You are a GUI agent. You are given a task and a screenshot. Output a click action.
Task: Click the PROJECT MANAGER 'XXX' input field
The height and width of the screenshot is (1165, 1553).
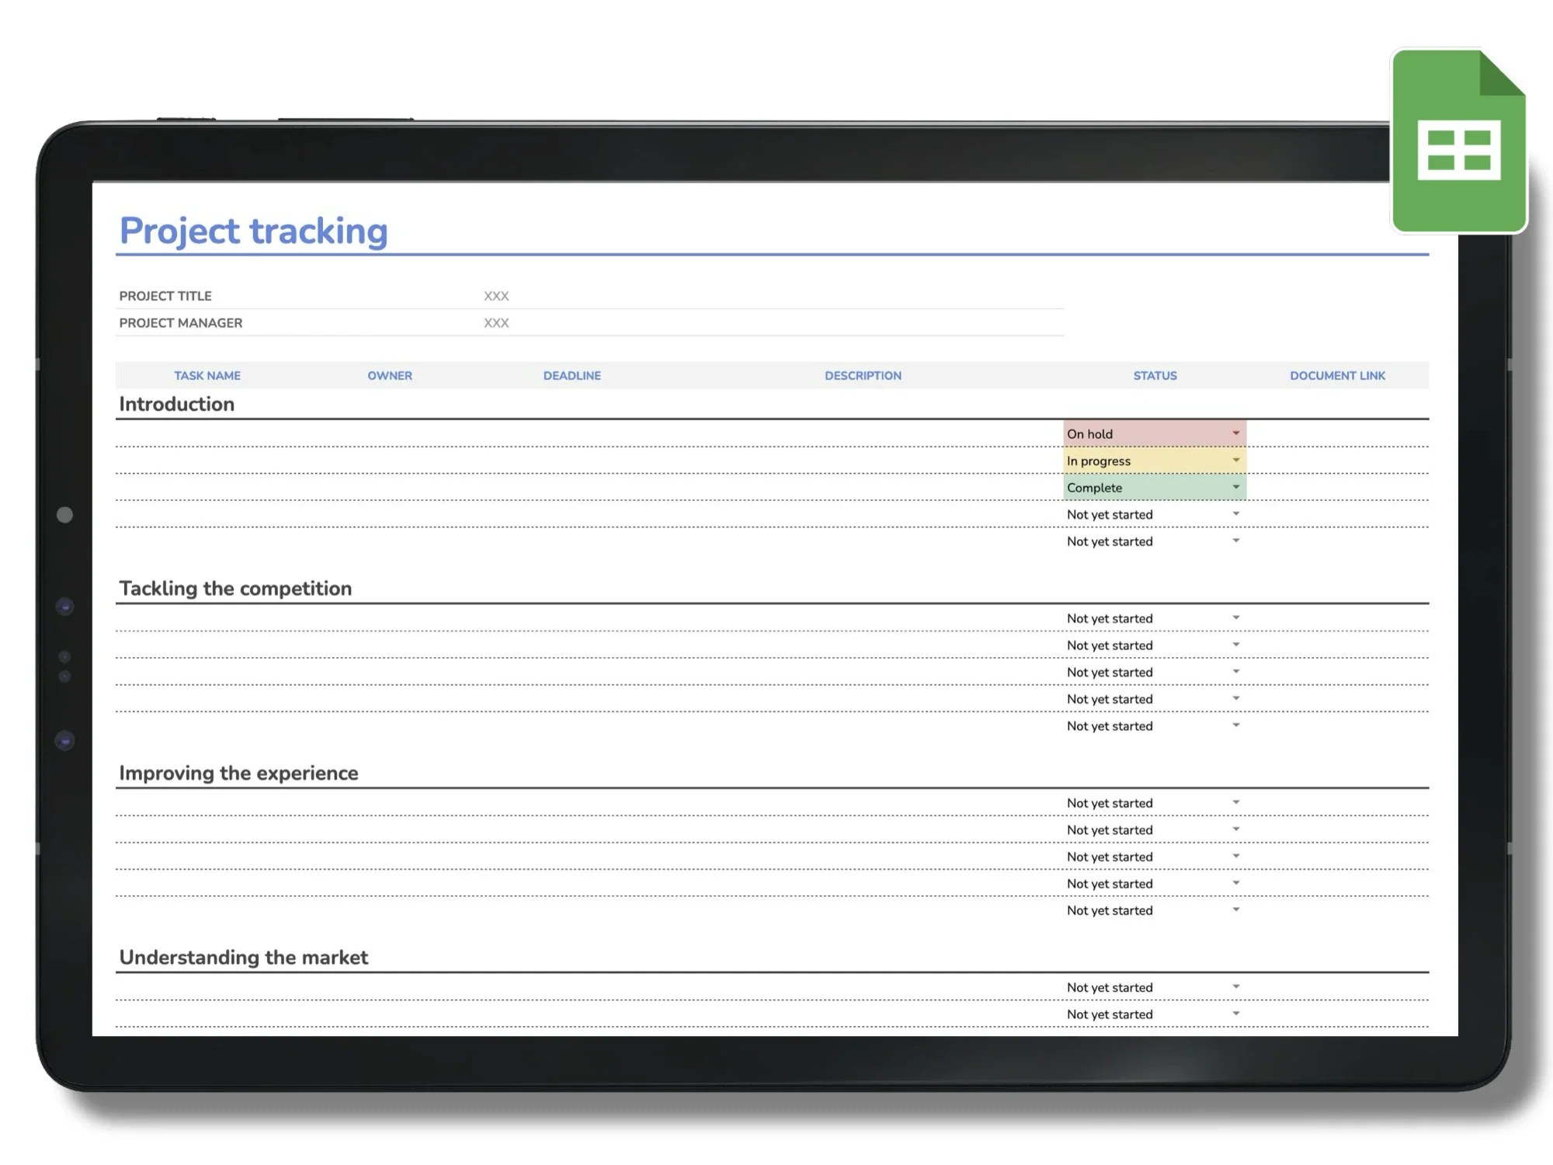(x=497, y=322)
